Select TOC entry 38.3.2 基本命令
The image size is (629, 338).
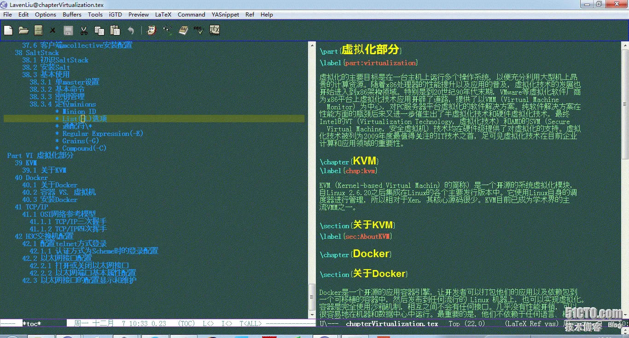pyautogui.click(x=57, y=89)
